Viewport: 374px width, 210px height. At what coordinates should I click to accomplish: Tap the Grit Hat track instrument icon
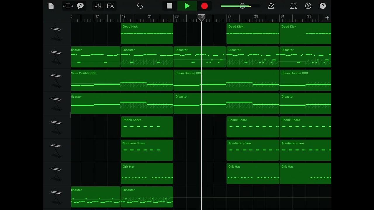pyautogui.click(x=56, y=174)
